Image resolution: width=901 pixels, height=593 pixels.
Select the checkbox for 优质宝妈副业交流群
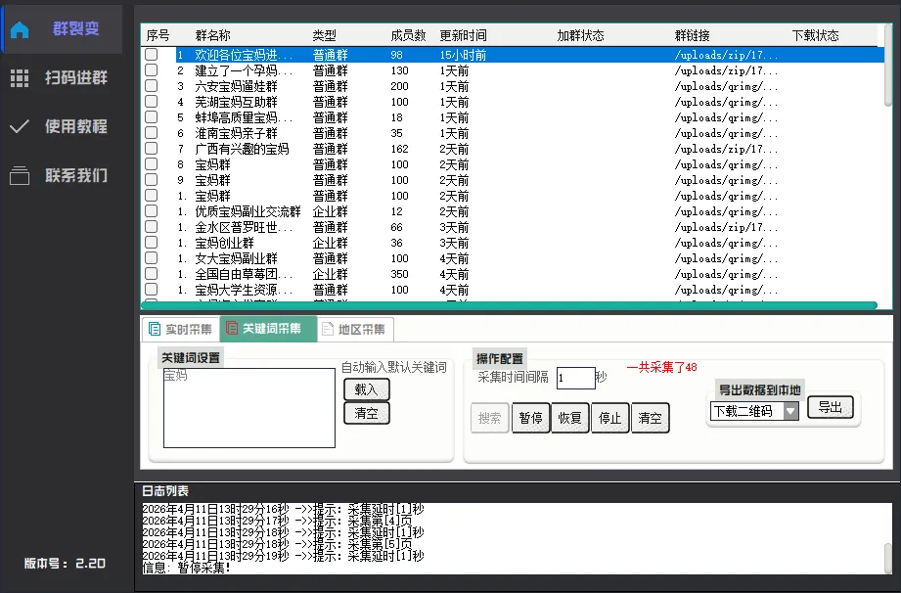coord(150,211)
